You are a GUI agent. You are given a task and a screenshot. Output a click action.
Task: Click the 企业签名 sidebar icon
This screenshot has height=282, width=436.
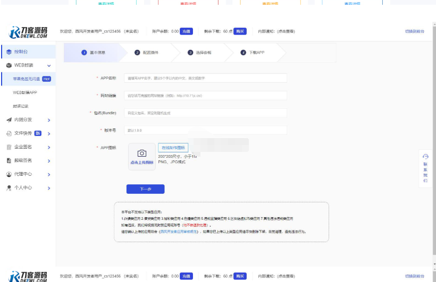(9, 147)
